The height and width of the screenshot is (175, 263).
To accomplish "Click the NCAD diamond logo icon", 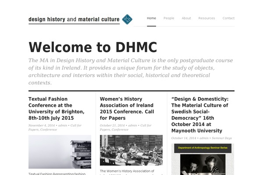I will point(127,19).
